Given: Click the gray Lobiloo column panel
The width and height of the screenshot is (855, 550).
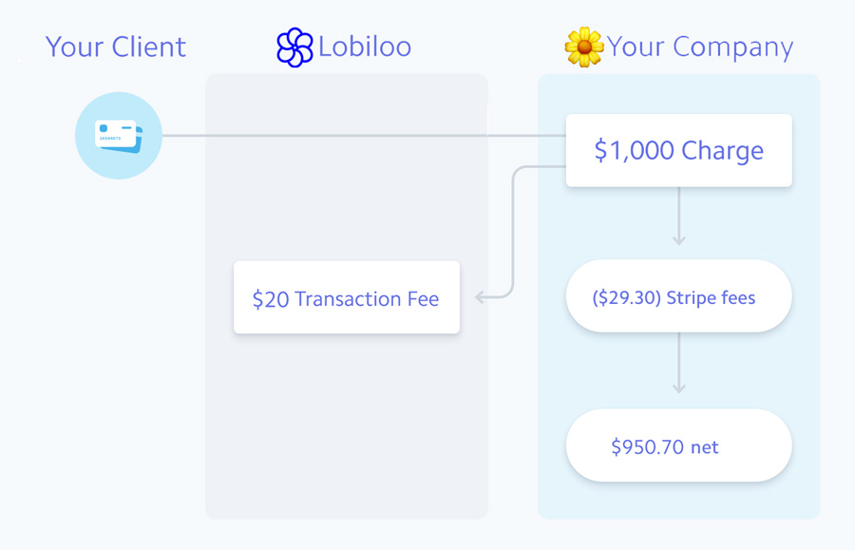Looking at the screenshot, I should point(346,408).
